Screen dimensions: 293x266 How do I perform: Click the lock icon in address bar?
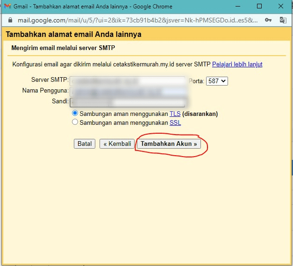click(x=10, y=20)
